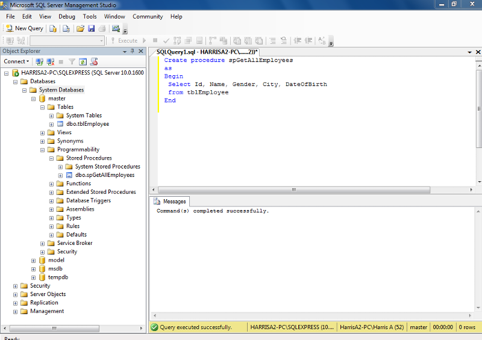Click the Object Explorer stop script icon
Screen dimensions: 482x340
click(x=94, y=62)
